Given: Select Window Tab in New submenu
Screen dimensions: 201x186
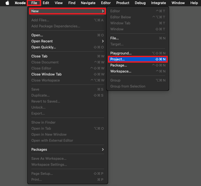Looking at the screenshot, I should (138, 23).
